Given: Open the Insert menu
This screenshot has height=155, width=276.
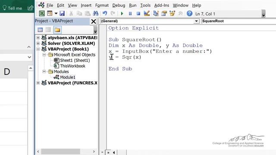Looking at the screenshot, I should [x=86, y=6].
